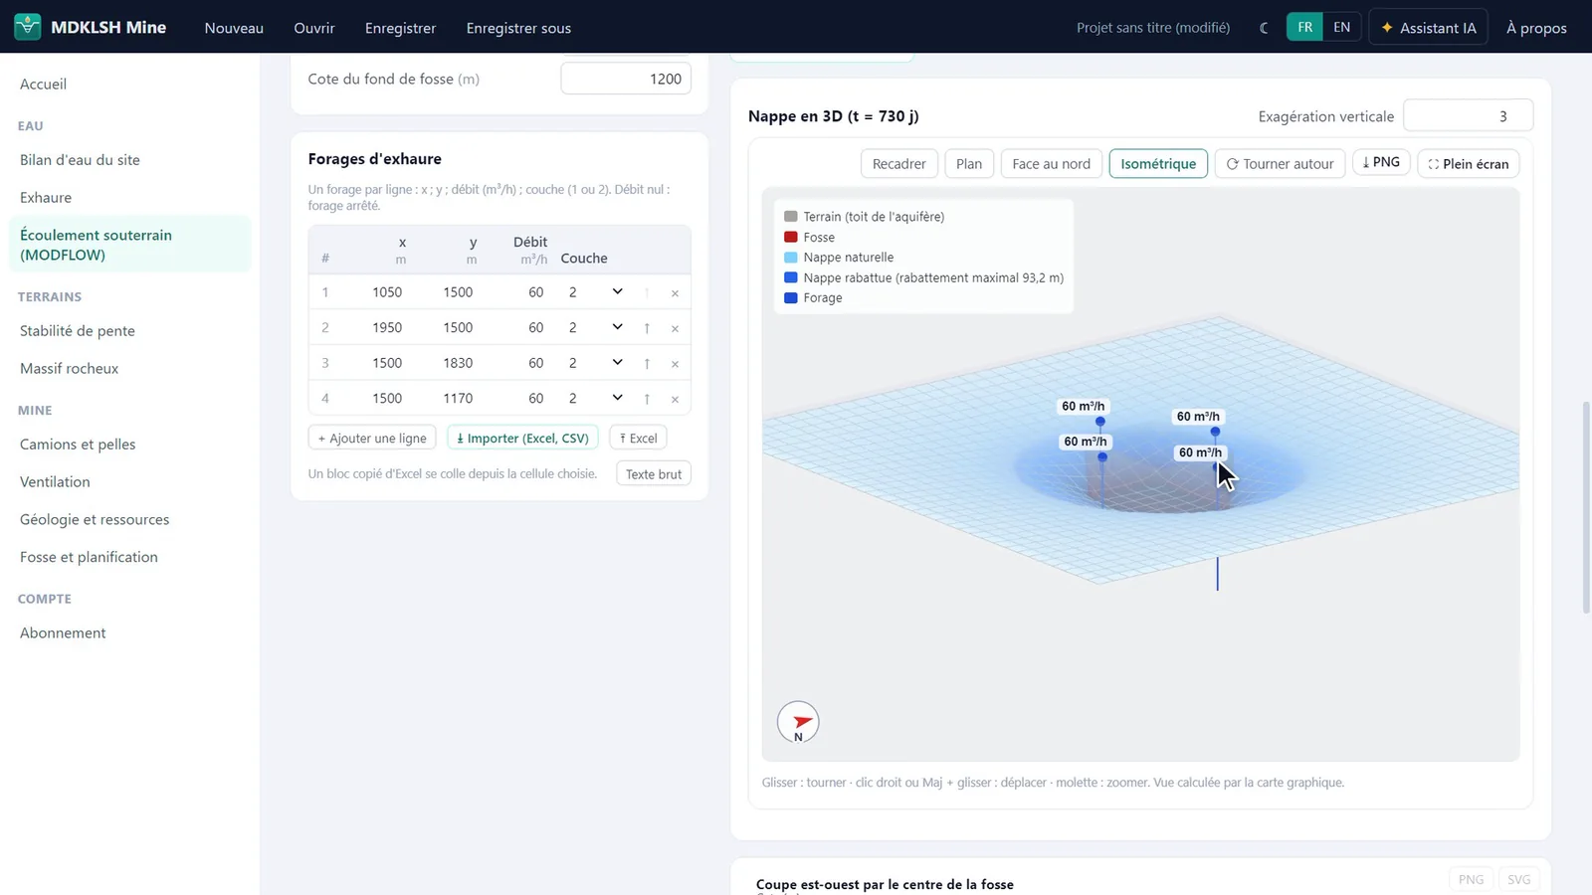This screenshot has height=895, width=1592.
Task: Remove borehole row 3 using its ×
Action: pos(675,364)
